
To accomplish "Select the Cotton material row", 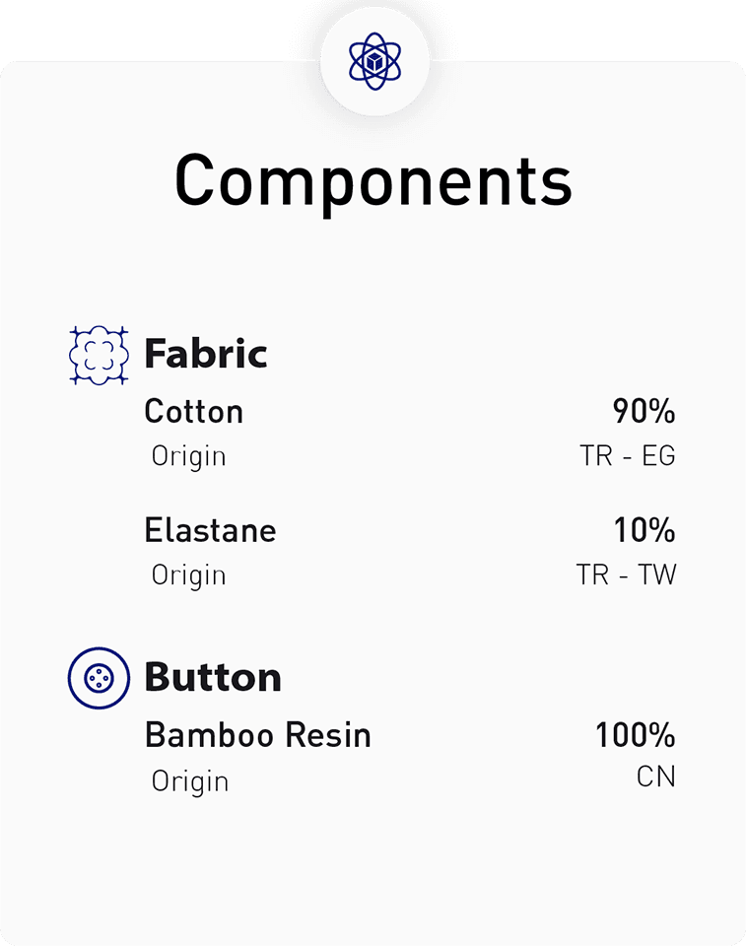I will point(194,411).
